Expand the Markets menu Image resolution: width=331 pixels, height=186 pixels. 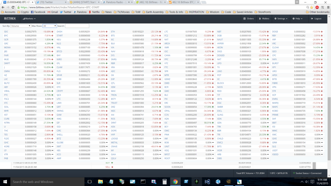30,19
